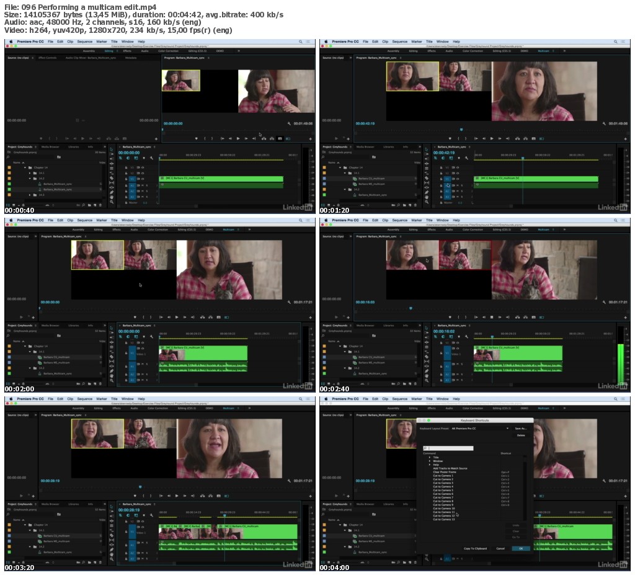Expand the 14.3 bin in 00:00:40 frame
This screenshot has width=635, height=575.
(x=30, y=195)
